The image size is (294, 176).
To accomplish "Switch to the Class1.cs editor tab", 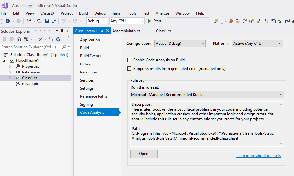I will pyautogui.click(x=163, y=31).
